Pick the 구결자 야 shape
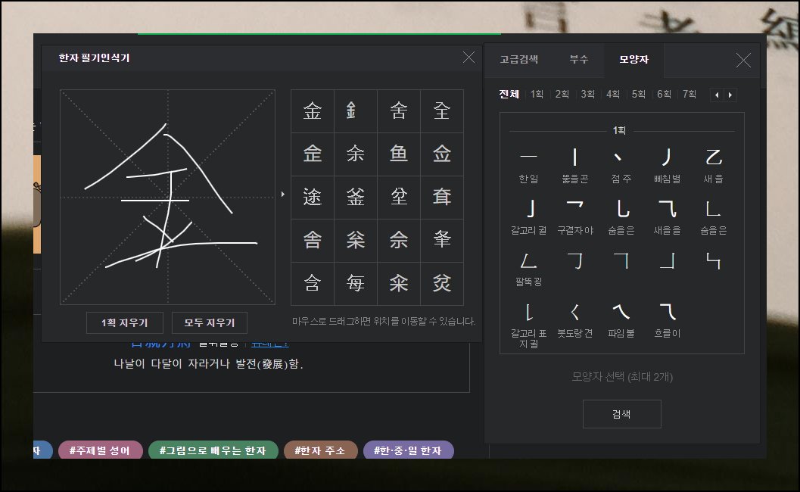This screenshot has width=800, height=492. click(x=575, y=216)
